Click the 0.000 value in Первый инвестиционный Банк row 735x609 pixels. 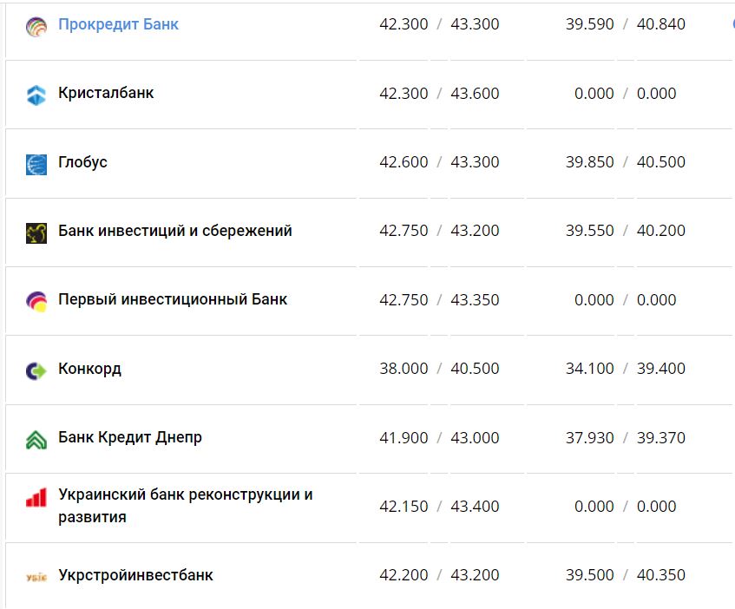(x=594, y=301)
